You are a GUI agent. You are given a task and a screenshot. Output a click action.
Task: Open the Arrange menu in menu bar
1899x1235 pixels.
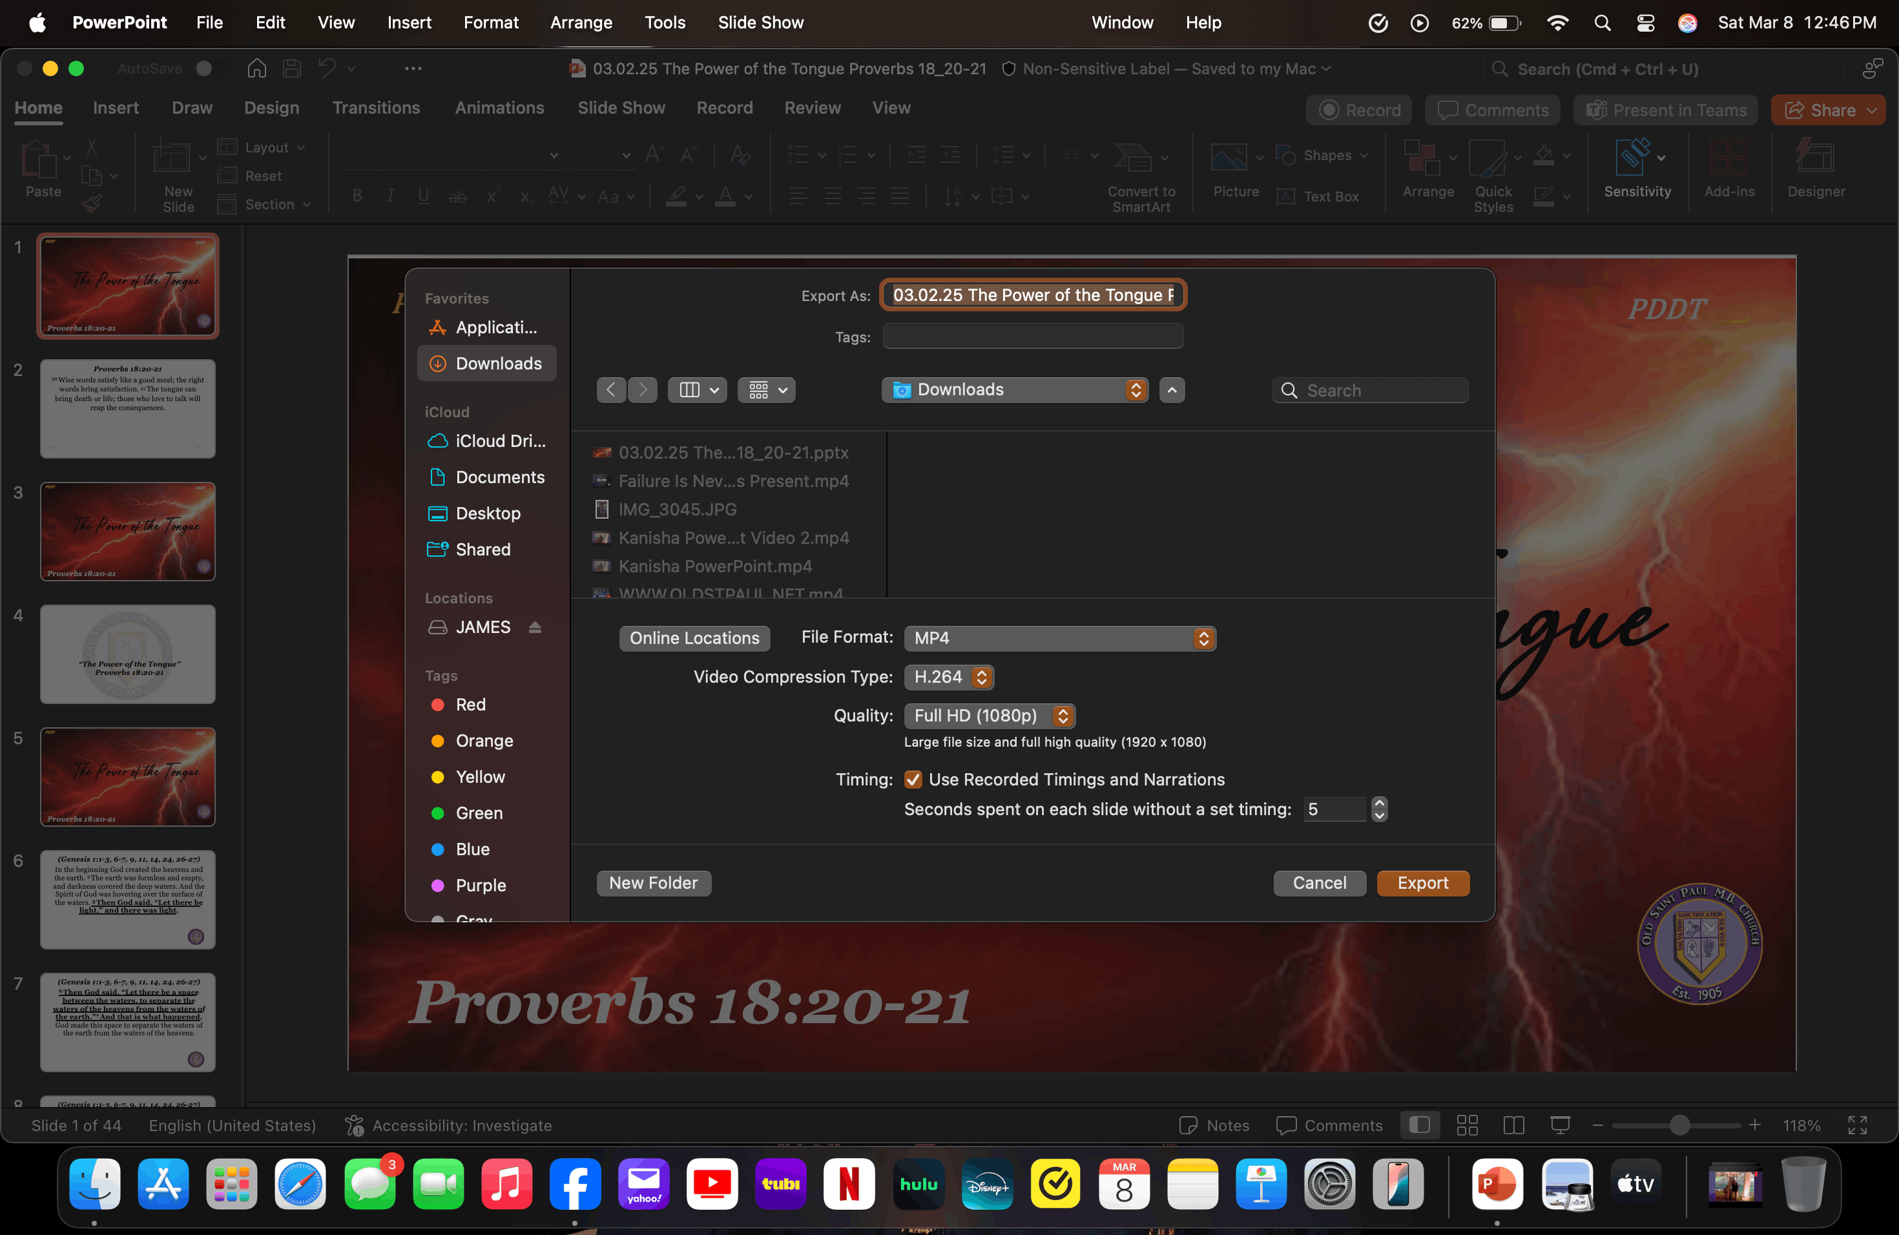click(x=581, y=23)
